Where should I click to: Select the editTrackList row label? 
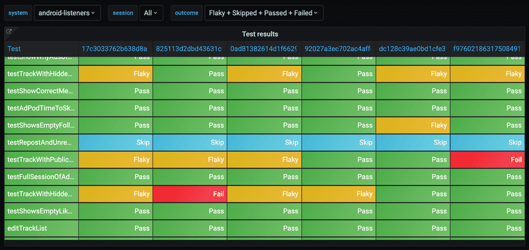tap(41, 228)
